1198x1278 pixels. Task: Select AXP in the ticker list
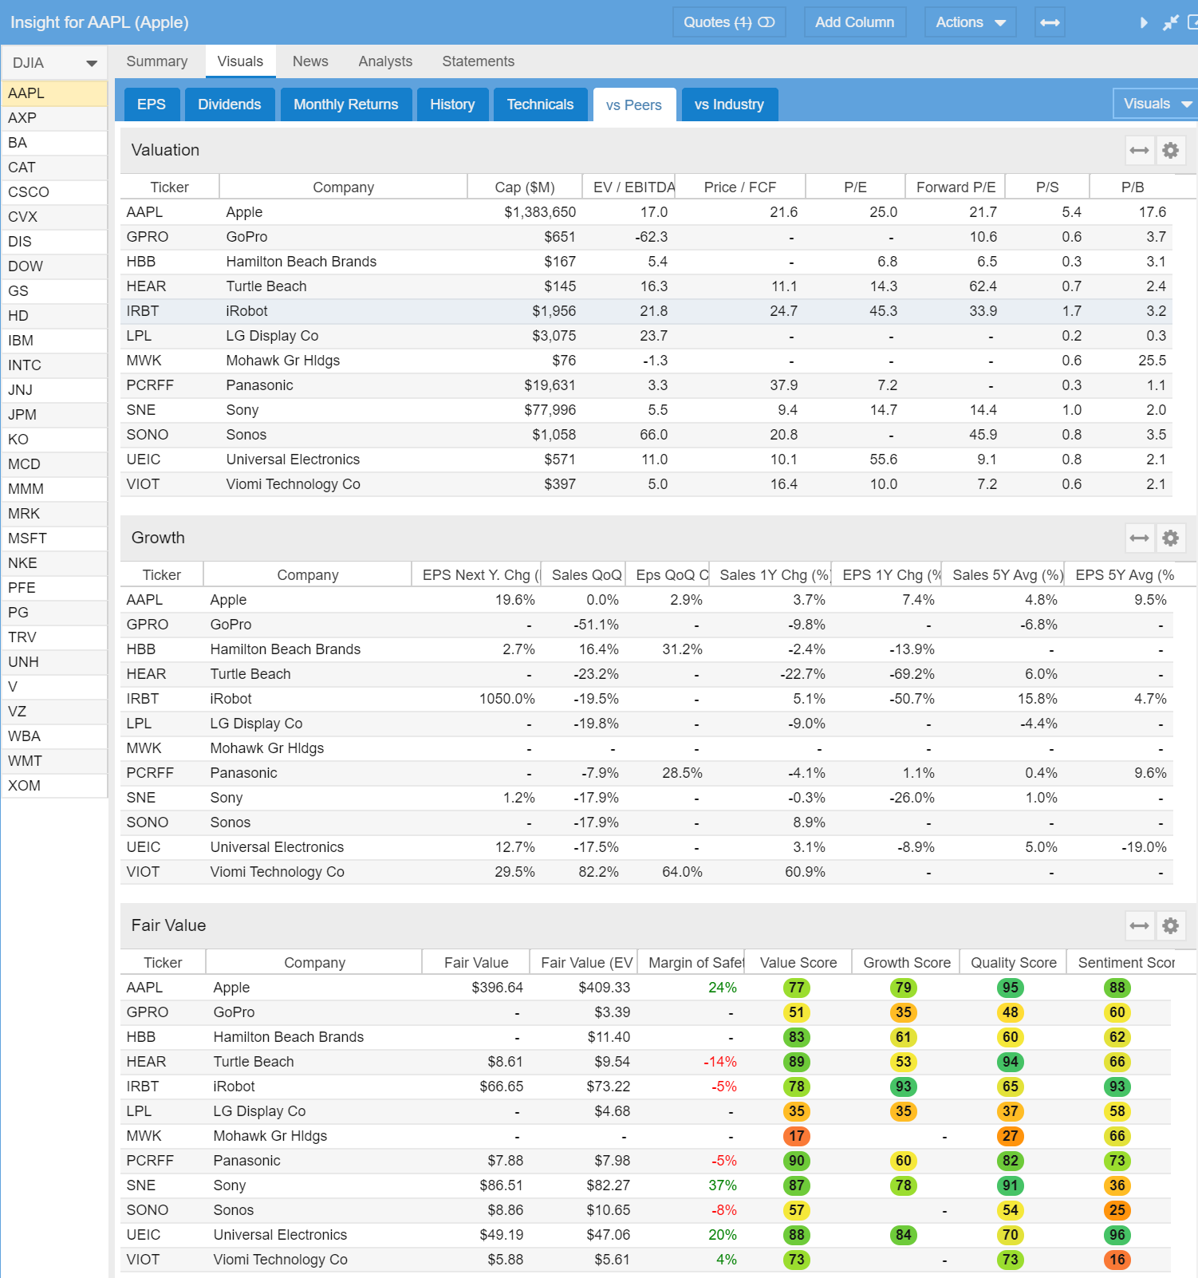tap(54, 118)
